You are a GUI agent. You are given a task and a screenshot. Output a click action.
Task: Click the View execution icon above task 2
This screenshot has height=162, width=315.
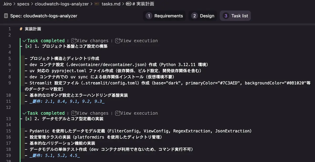pos(118,113)
